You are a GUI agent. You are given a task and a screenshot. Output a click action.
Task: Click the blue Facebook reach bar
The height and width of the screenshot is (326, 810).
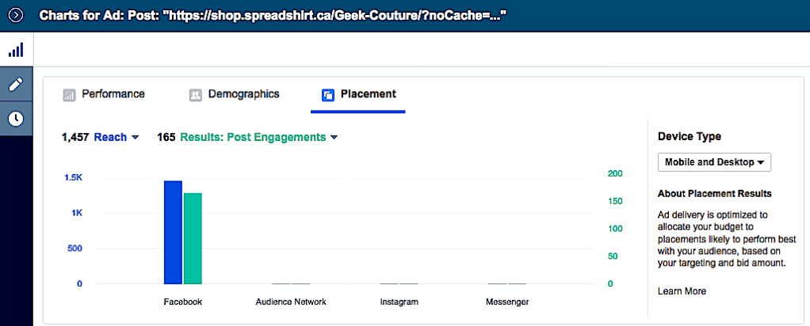(173, 232)
